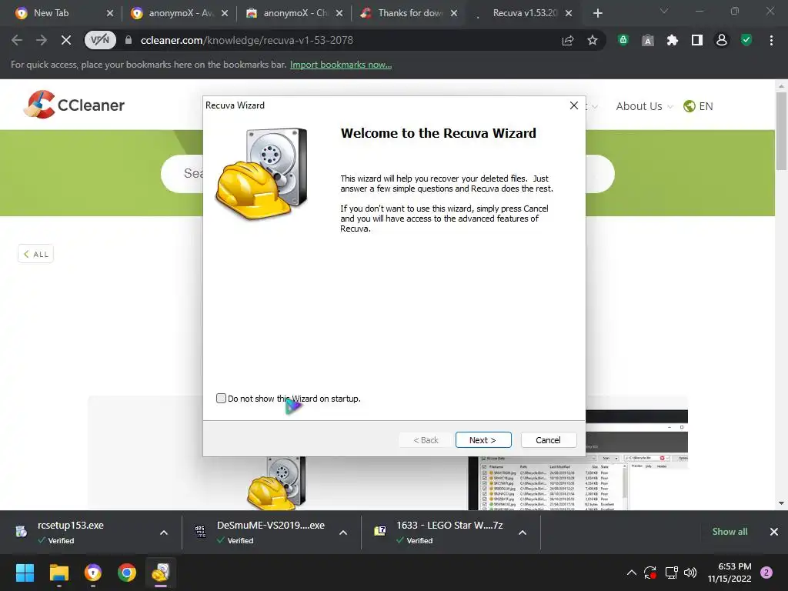Open the Avast browser taskbar icon
788x591 pixels.
click(93, 573)
